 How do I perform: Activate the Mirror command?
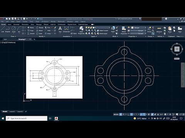coord(39,31)
